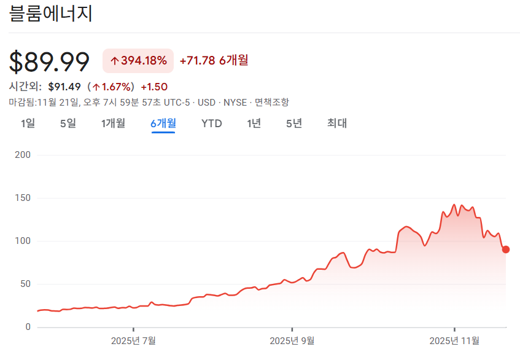
Task: Switch to the 1일 range tab
Action: [x=28, y=124]
